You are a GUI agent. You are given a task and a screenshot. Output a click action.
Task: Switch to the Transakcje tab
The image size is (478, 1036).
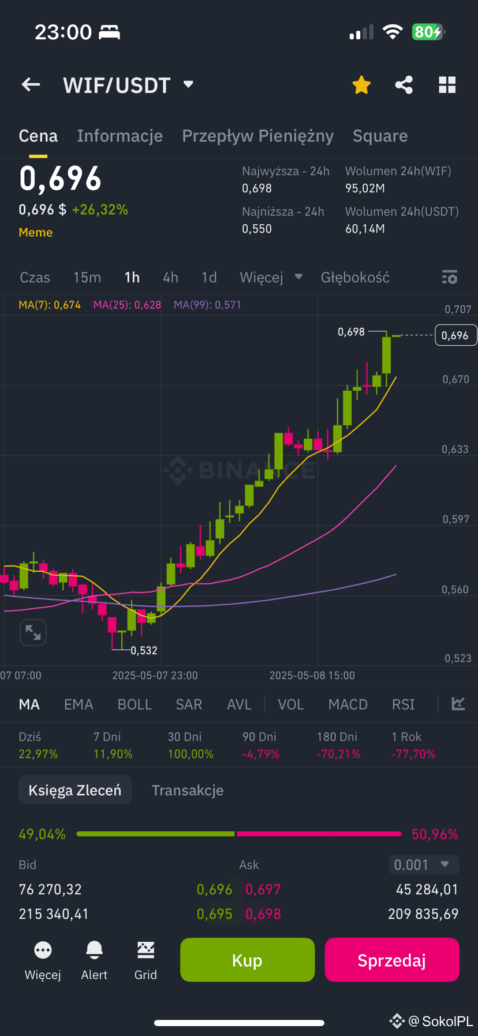pos(188,790)
